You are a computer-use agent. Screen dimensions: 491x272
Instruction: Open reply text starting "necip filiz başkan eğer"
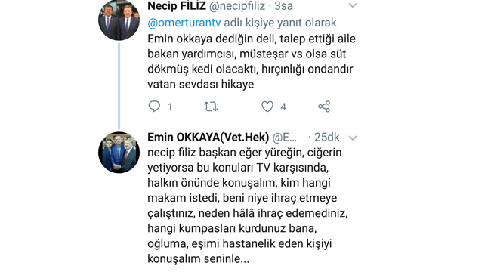pyautogui.click(x=247, y=206)
